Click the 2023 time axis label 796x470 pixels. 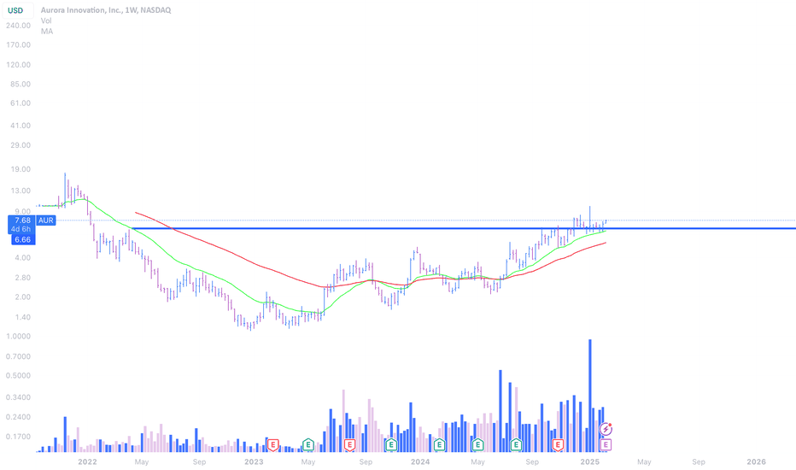(254, 461)
